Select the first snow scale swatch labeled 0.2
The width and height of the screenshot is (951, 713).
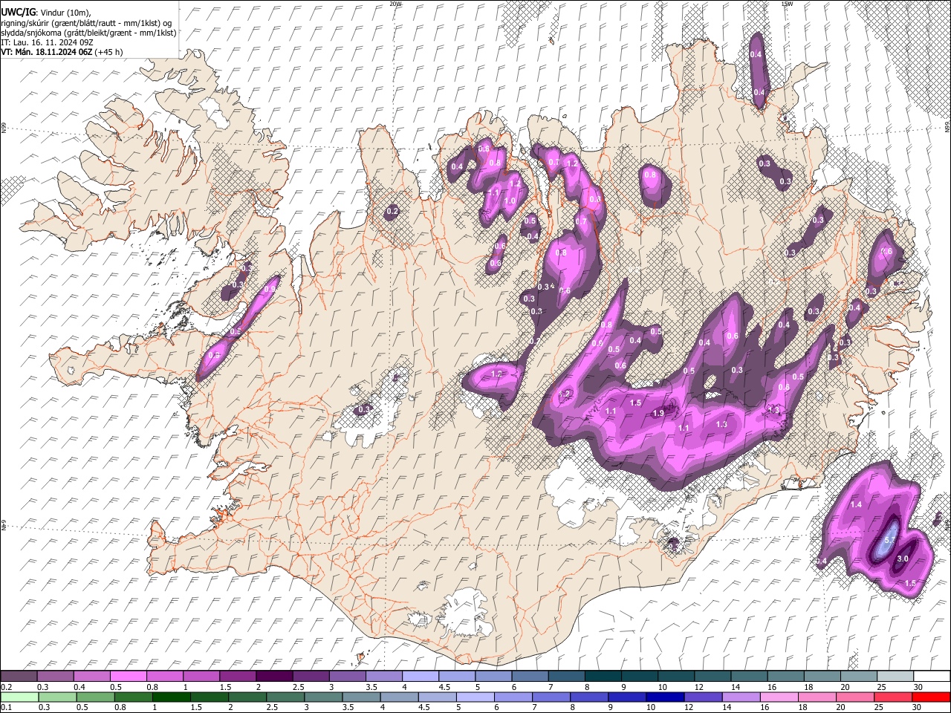(x=19, y=676)
